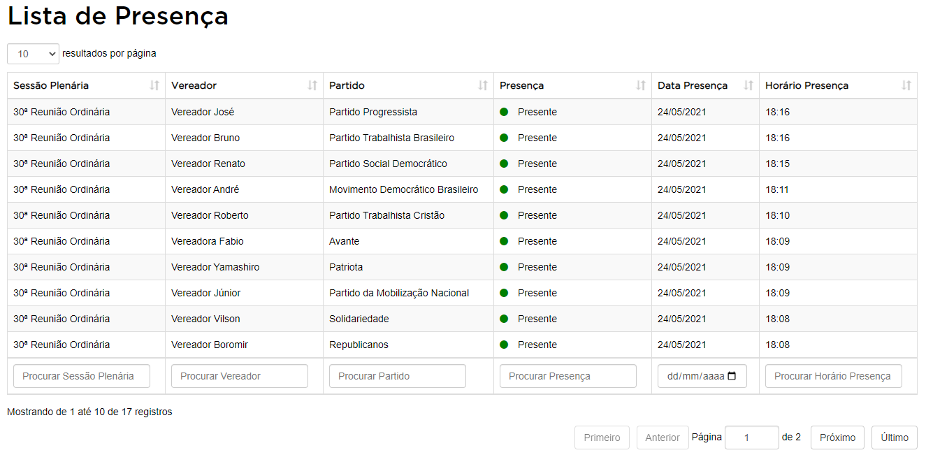Image resolution: width=926 pixels, height=455 pixels.
Task: Click the date in Vereador André row
Action: pos(682,189)
